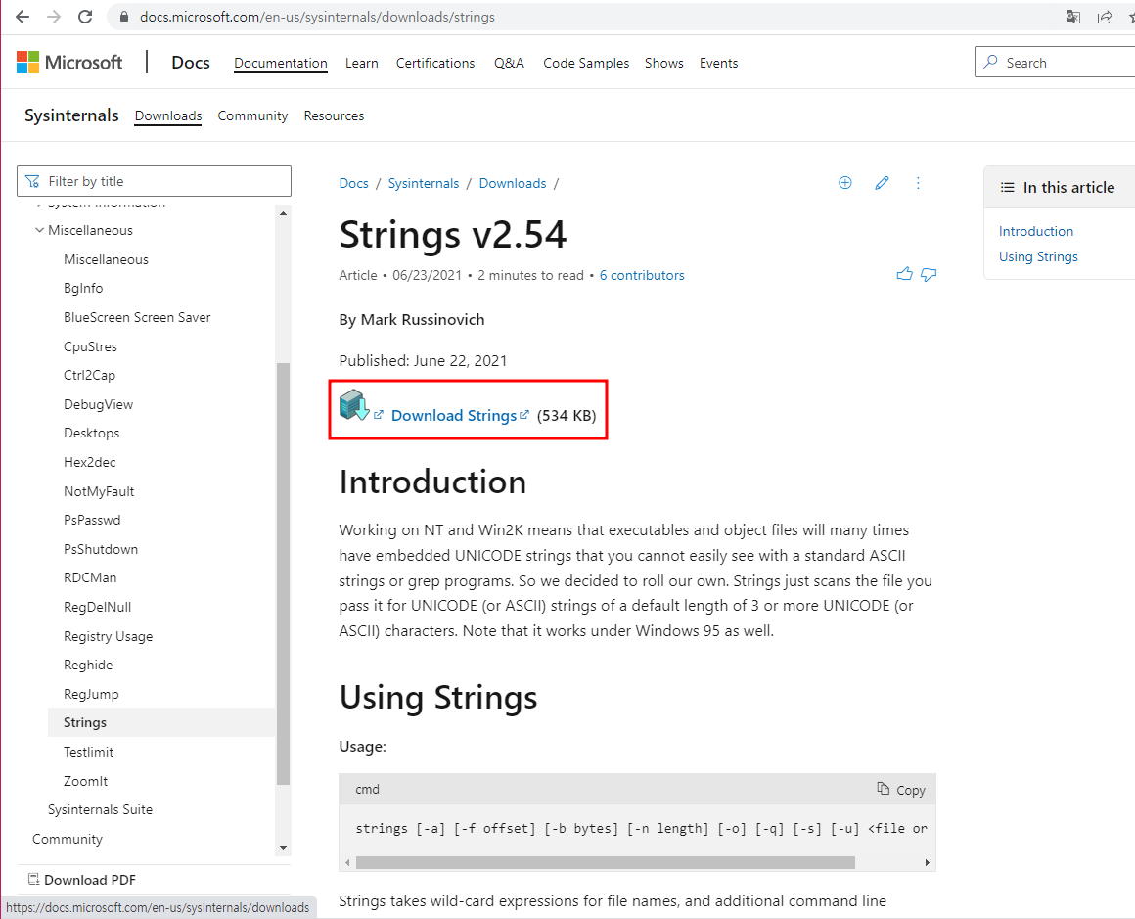
Task: Select the Resources tab under Sysinternals
Action: [x=334, y=115]
